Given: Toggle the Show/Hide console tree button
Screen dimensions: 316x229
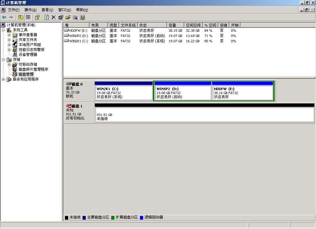Looking at the screenshot, I should [x=28, y=17].
